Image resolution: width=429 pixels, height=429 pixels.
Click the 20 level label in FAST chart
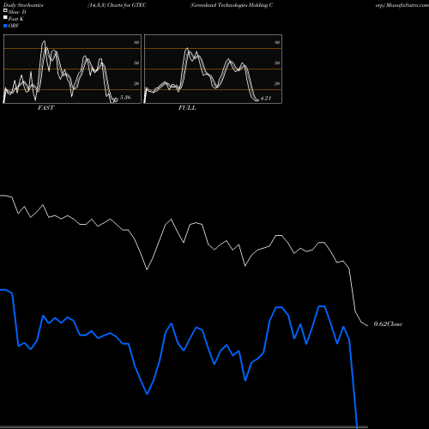pos(136,83)
